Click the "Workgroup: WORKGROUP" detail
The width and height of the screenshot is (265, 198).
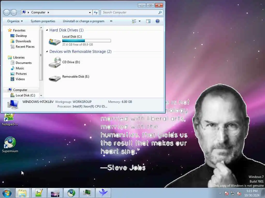coord(73,102)
